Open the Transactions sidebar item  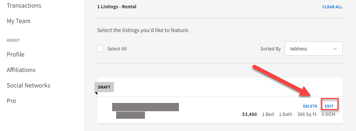24,5
